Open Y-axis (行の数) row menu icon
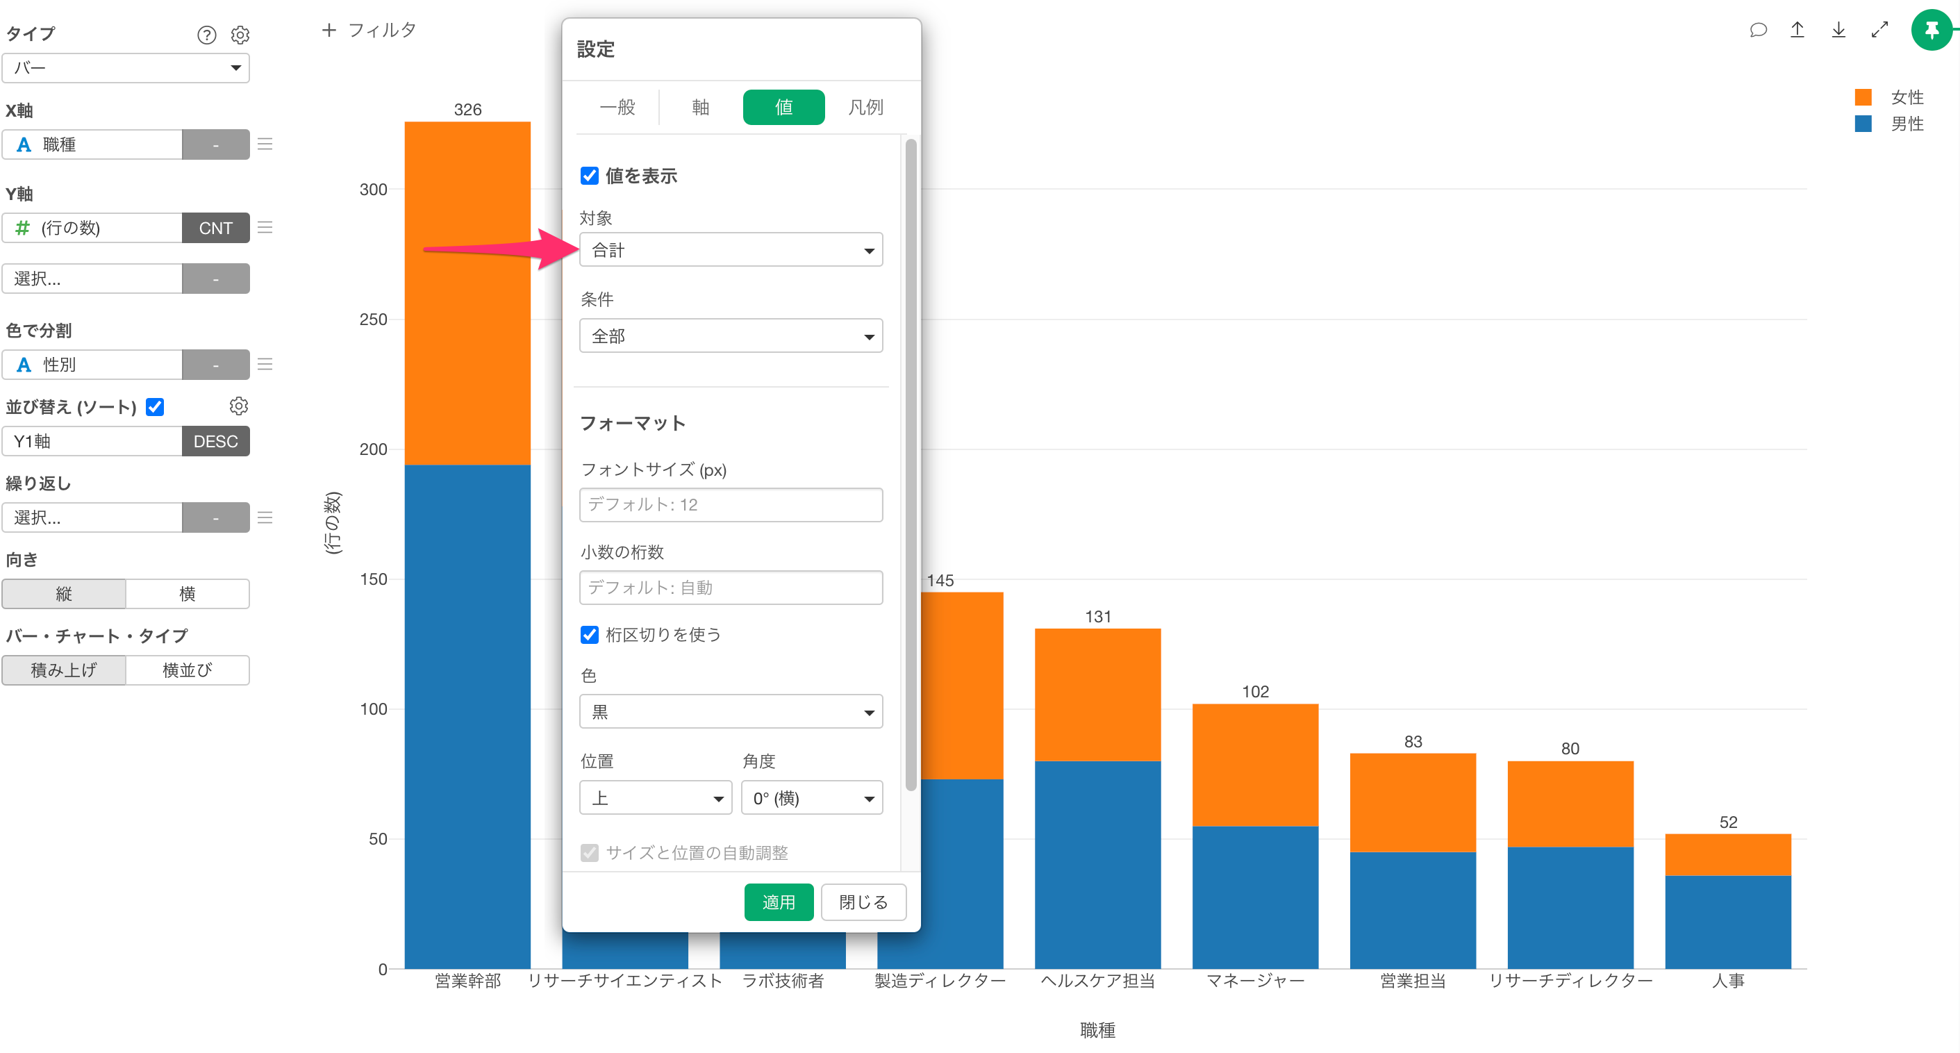The height and width of the screenshot is (1053, 1960). click(x=265, y=228)
